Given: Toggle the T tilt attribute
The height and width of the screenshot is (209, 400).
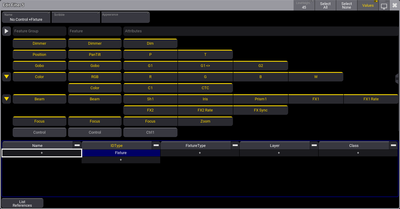Looking at the screenshot, I should click(x=205, y=55).
